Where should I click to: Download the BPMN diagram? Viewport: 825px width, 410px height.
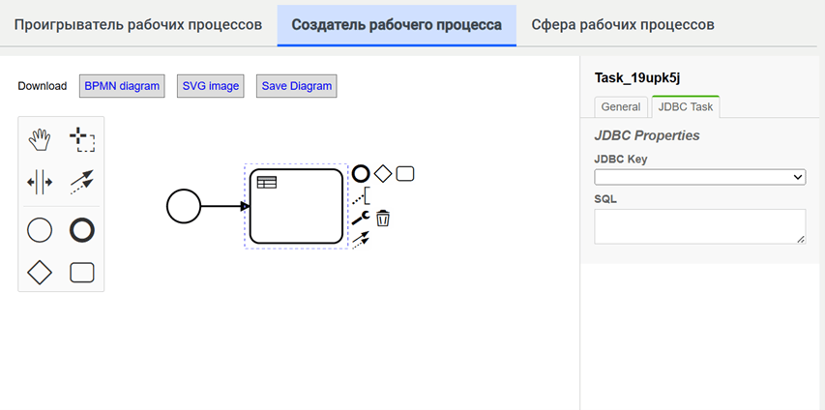point(122,86)
